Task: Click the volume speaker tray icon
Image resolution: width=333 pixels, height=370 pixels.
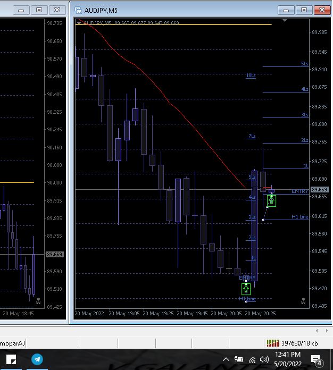Action: [x=264, y=359]
